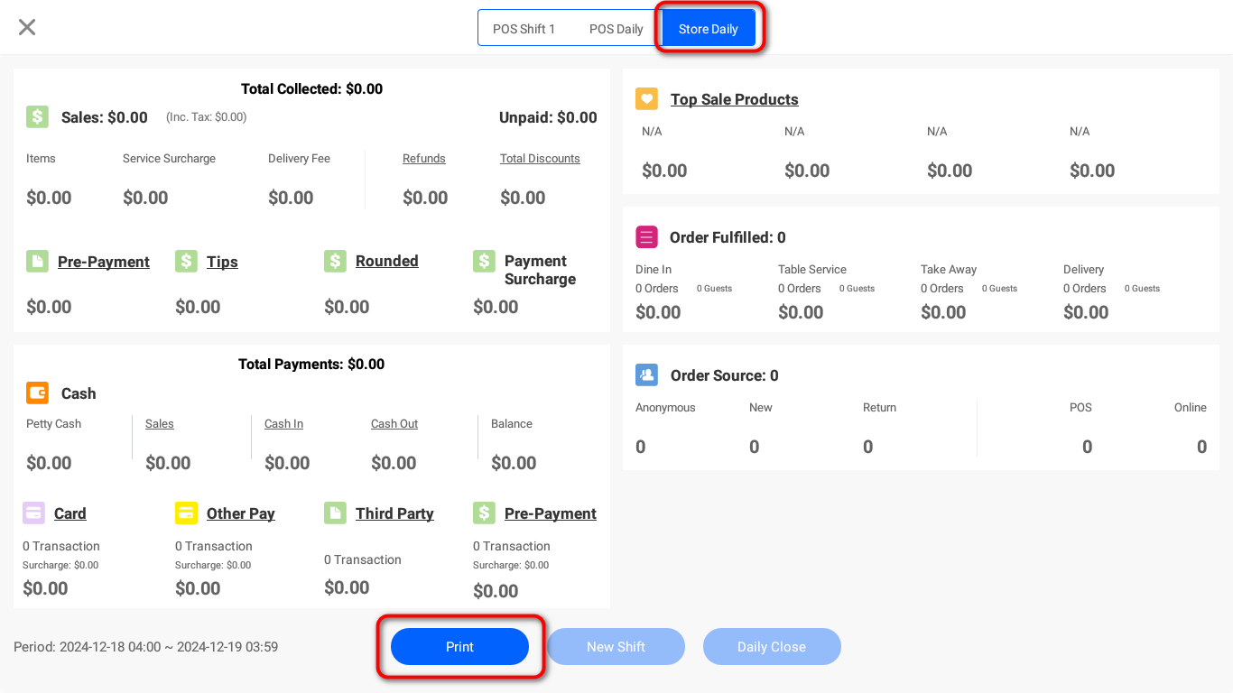Open the Total Discounts link

(x=540, y=159)
